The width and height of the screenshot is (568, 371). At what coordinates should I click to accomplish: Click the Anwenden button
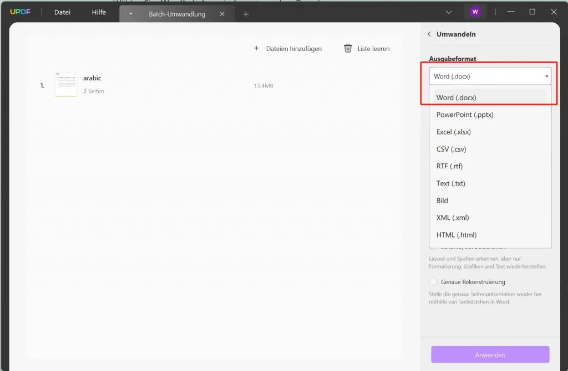(490, 355)
